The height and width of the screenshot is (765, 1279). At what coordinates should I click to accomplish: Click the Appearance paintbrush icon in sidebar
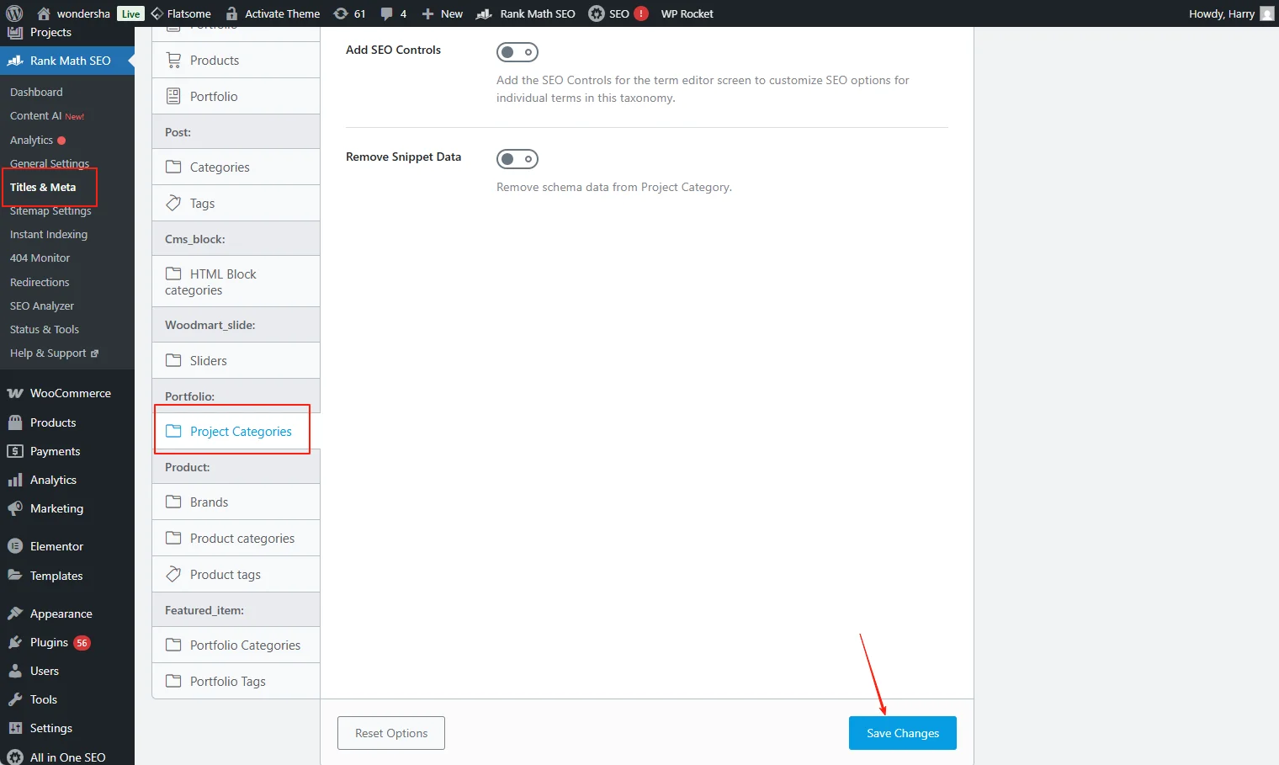tap(15, 614)
